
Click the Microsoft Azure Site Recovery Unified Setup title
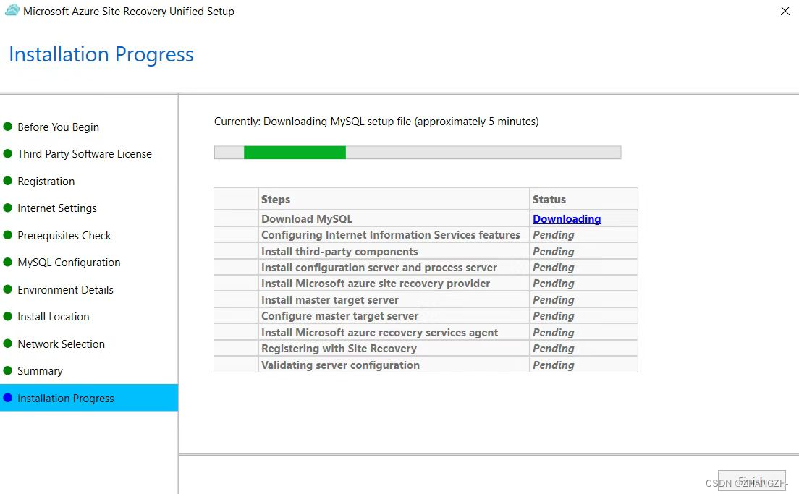coord(128,11)
